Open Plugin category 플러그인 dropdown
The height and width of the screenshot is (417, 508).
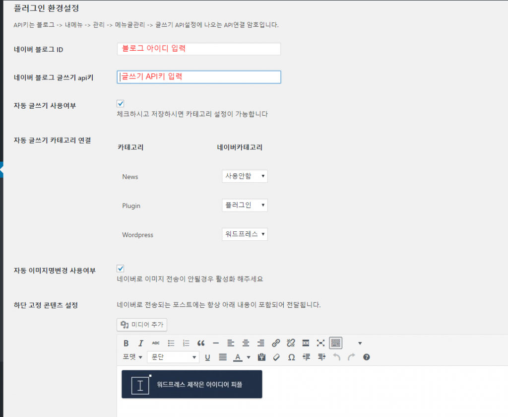click(x=245, y=205)
